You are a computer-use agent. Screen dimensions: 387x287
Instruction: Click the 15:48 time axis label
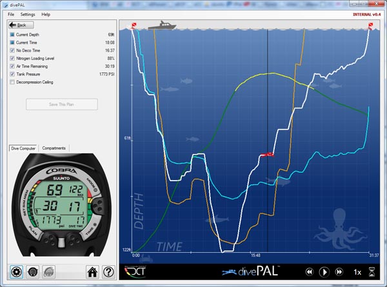(x=255, y=255)
